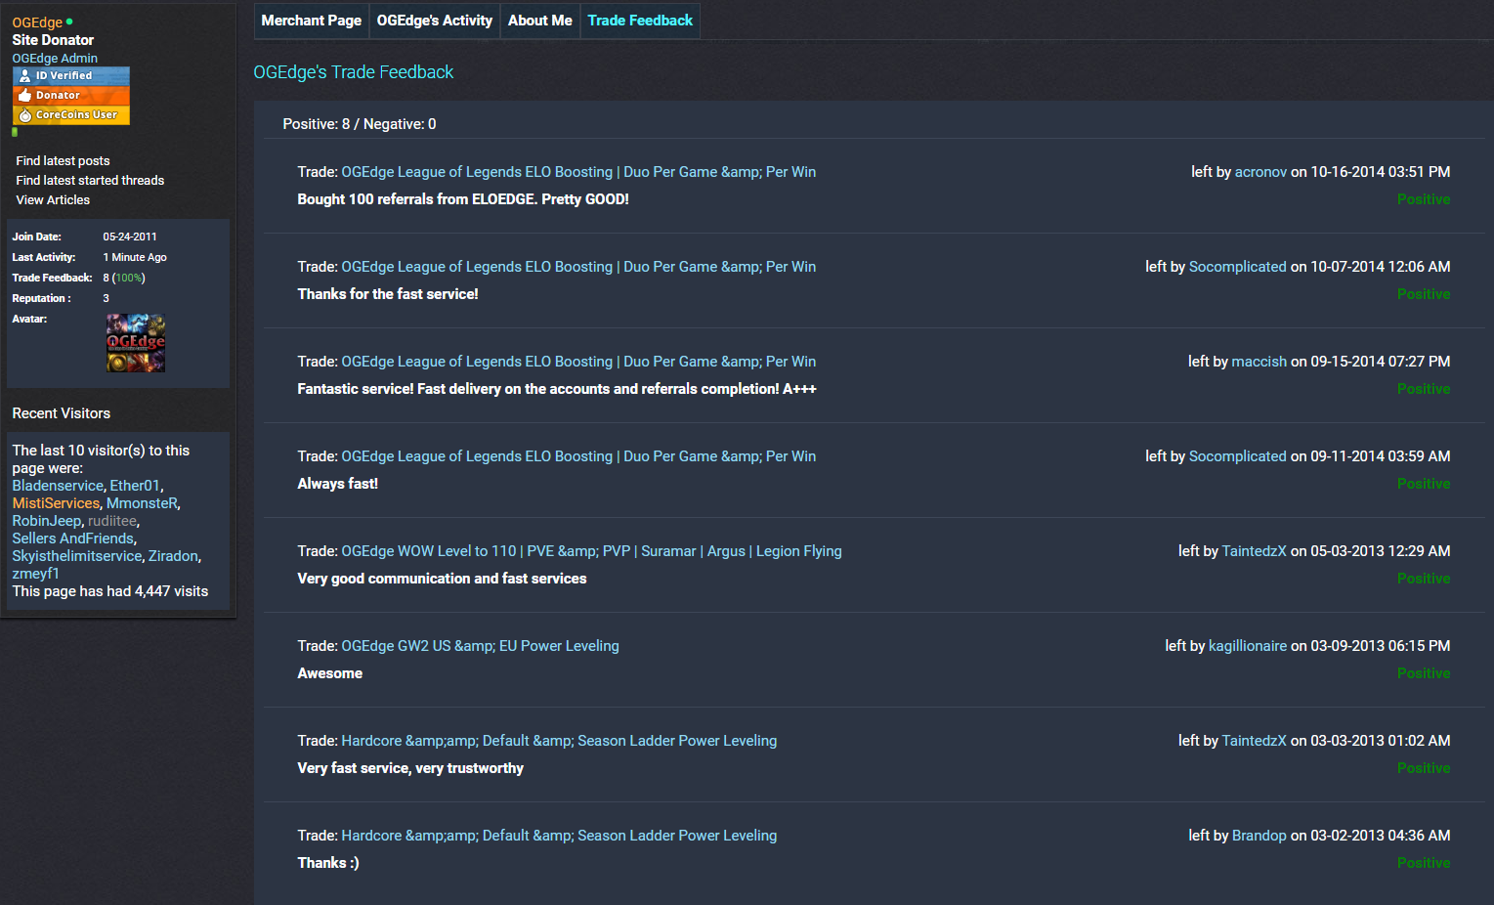Open the About Me tab
The image size is (1494, 905).
click(540, 21)
